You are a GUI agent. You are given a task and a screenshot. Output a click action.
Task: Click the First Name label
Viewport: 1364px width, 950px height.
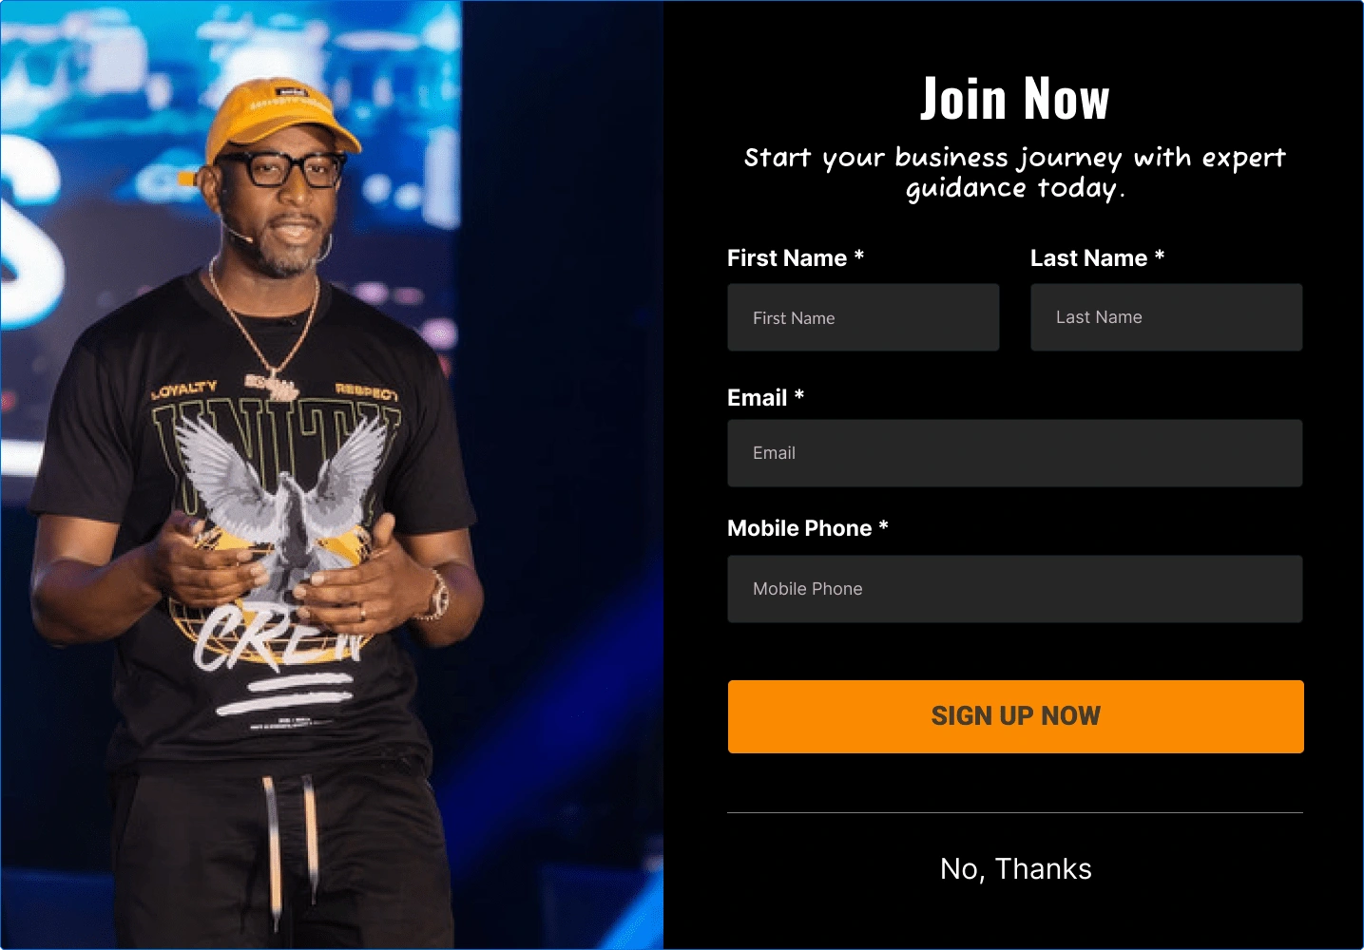[787, 258]
